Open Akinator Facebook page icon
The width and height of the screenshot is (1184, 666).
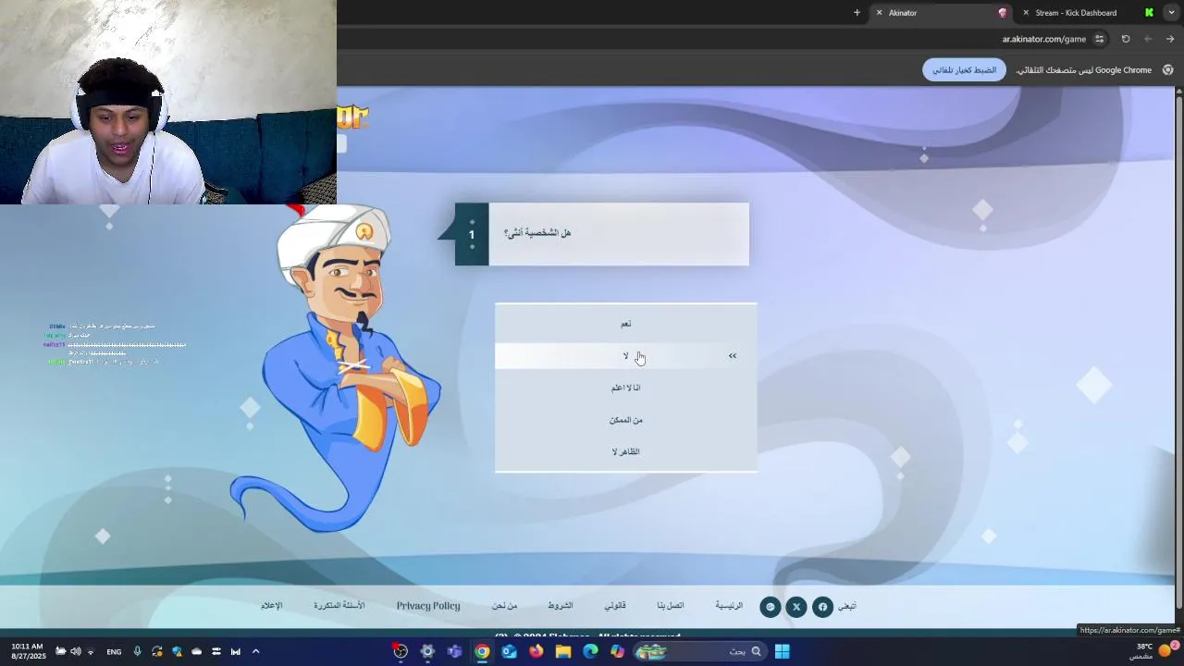[822, 607]
